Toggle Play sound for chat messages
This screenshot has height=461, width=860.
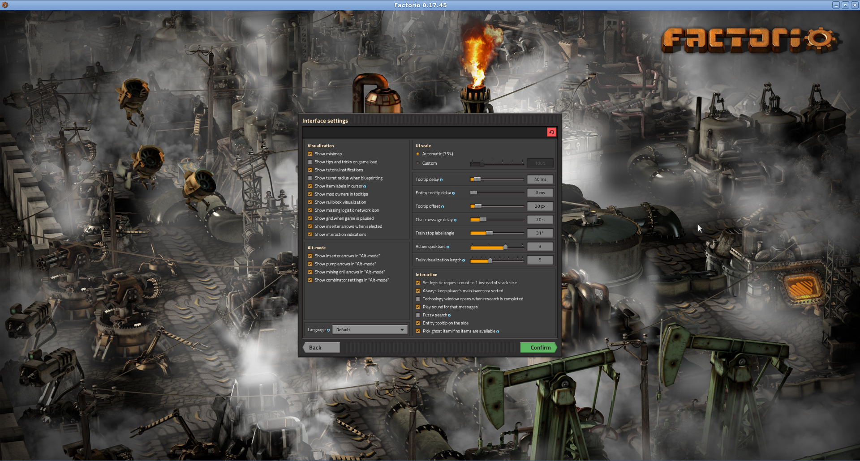[418, 307]
